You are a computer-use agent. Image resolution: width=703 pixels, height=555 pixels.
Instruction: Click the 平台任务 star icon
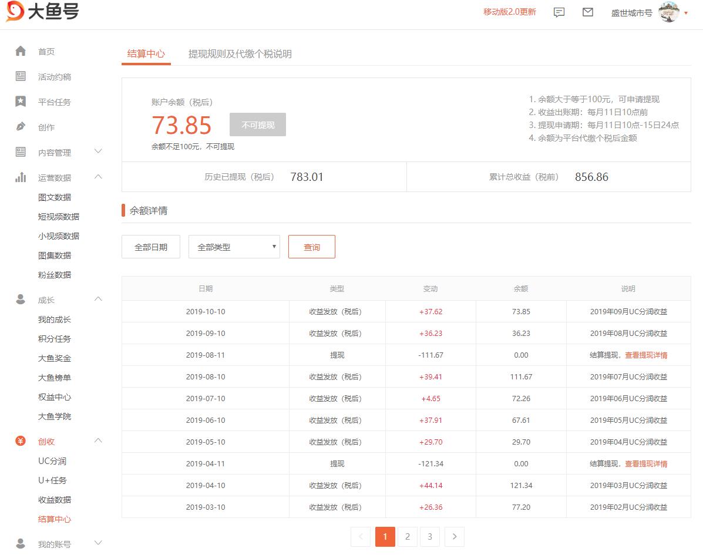pos(21,102)
